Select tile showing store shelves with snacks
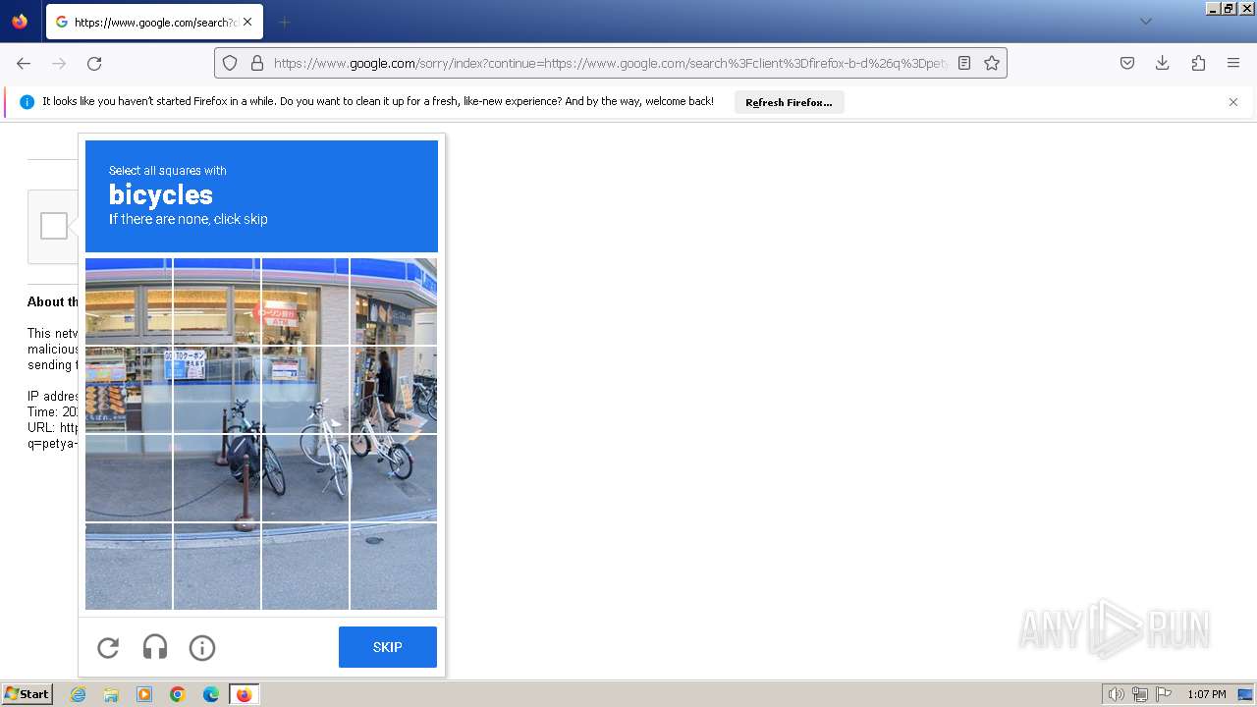The height and width of the screenshot is (707, 1257). tap(129, 390)
